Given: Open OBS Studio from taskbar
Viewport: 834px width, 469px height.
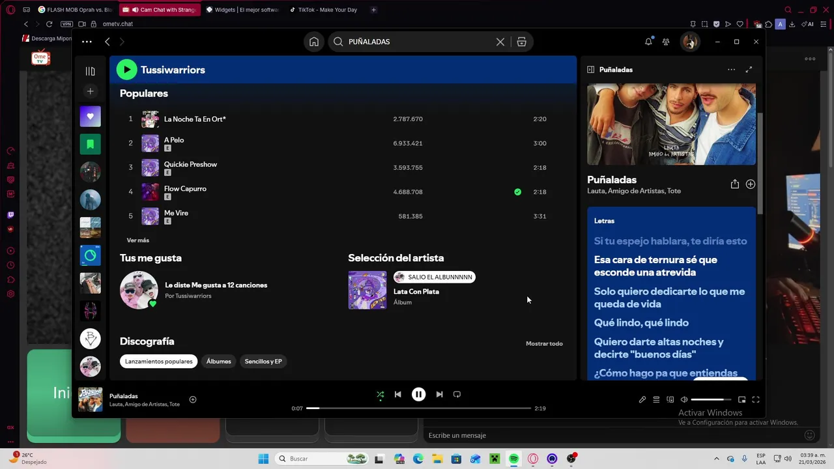Looking at the screenshot, I should tap(571, 459).
